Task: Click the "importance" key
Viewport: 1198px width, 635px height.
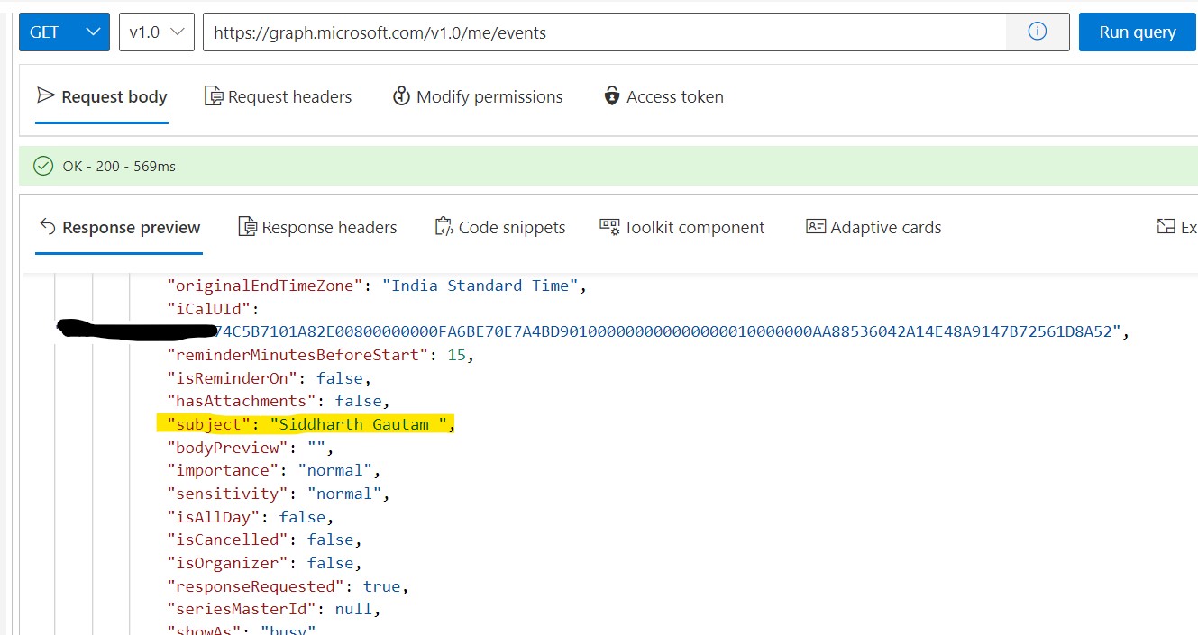Action: coord(224,470)
